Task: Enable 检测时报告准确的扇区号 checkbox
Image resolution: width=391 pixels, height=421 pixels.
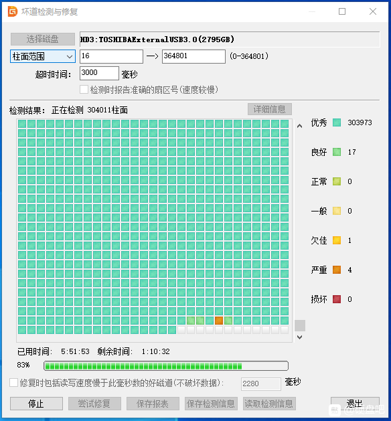Action: (84, 90)
